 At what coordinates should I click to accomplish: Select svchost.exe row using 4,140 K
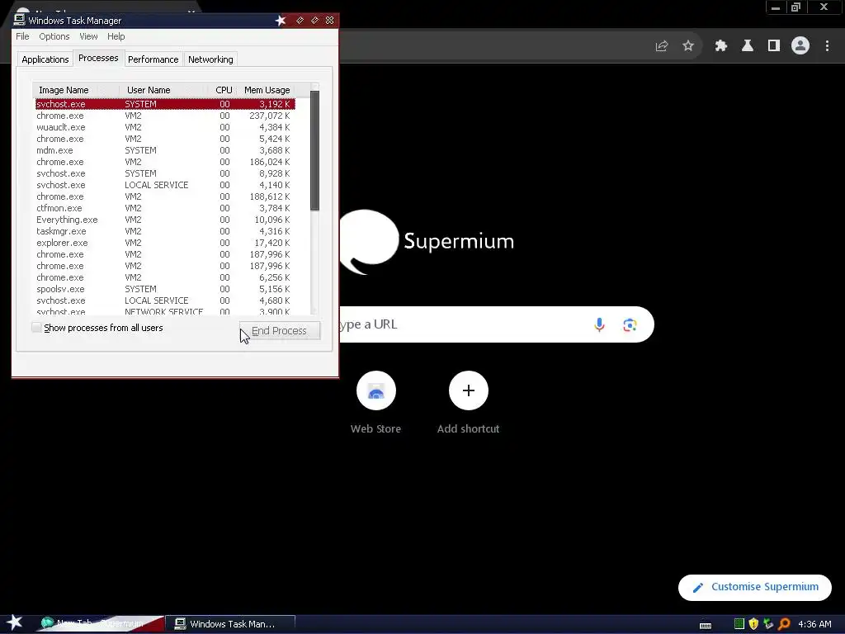[x=165, y=185]
